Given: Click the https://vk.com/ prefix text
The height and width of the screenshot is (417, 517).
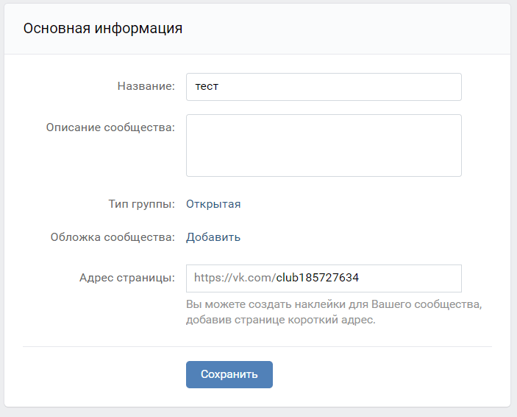Looking at the screenshot, I should click(x=235, y=277).
